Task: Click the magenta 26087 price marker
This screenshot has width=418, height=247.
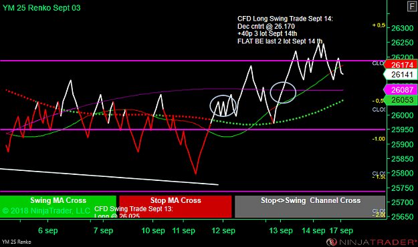Action: [x=400, y=89]
